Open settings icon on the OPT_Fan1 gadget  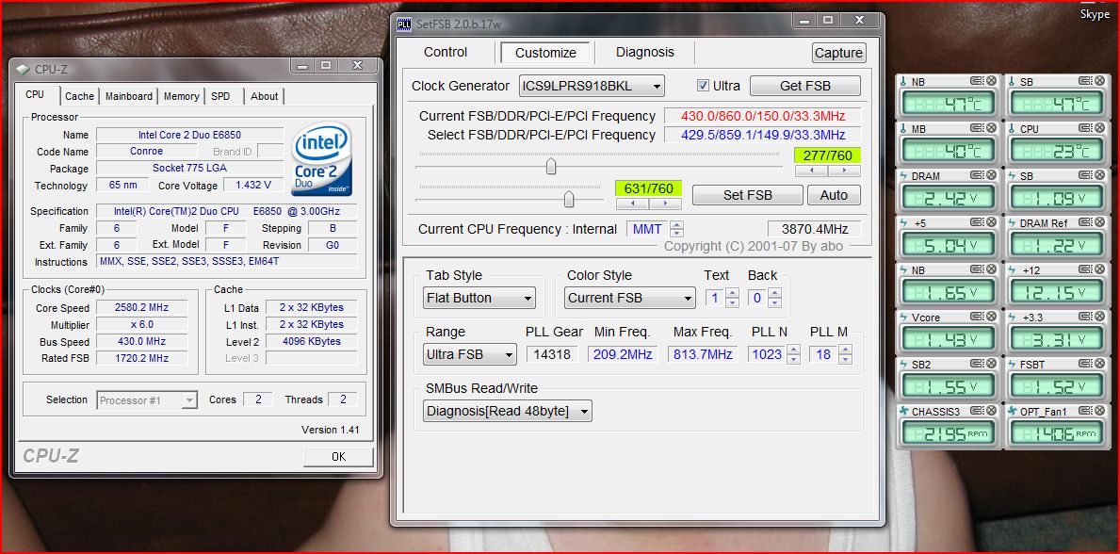1085,412
